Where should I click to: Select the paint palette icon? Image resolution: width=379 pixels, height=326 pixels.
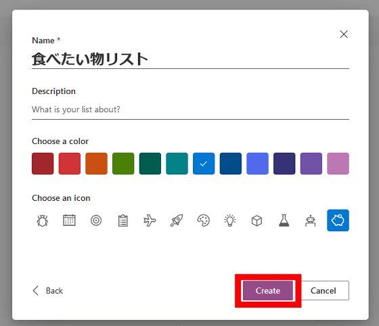click(x=204, y=220)
